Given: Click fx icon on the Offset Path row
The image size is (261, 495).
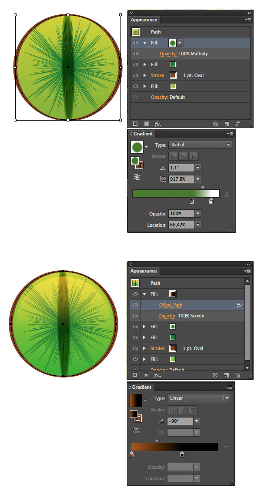Looking at the screenshot, I should coord(239,305).
